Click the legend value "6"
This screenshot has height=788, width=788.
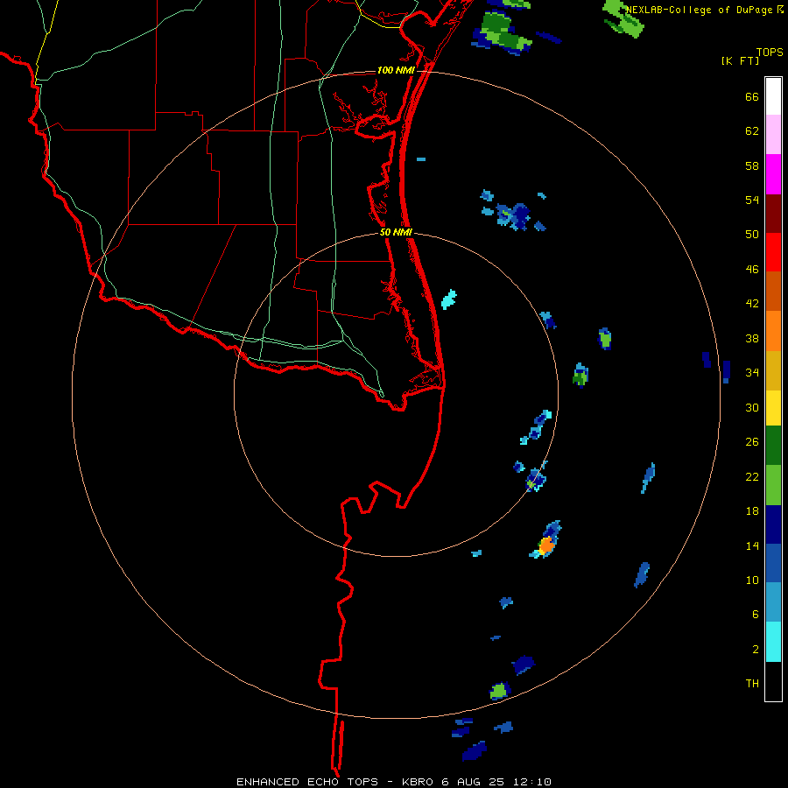756,614
